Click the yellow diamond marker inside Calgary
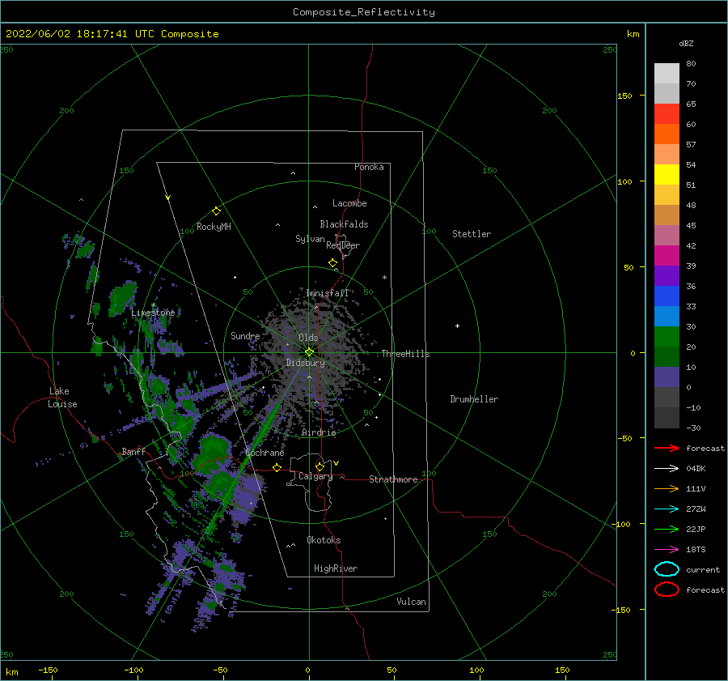The height and width of the screenshot is (681, 728). click(320, 466)
